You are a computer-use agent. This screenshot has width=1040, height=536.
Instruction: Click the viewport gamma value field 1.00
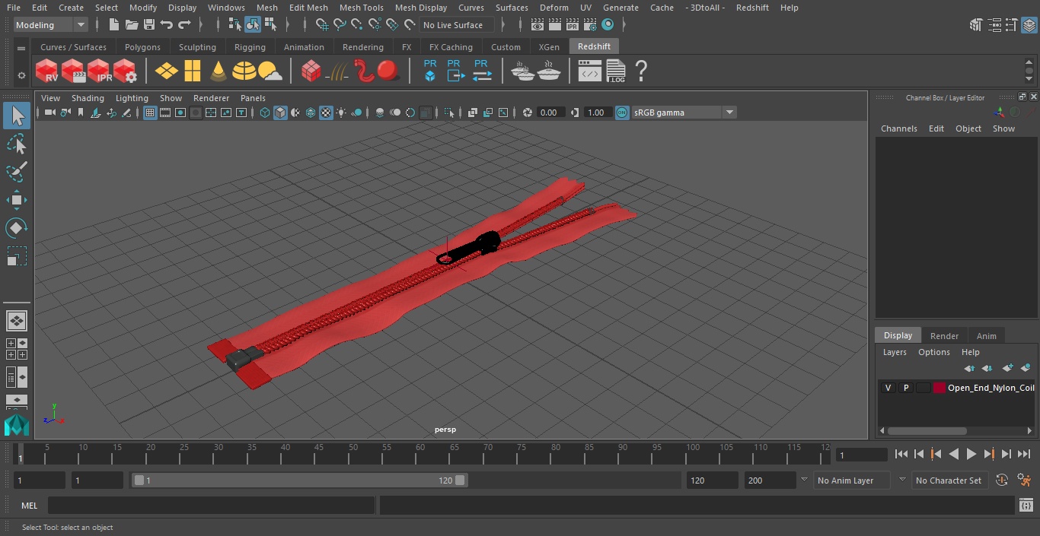point(596,113)
